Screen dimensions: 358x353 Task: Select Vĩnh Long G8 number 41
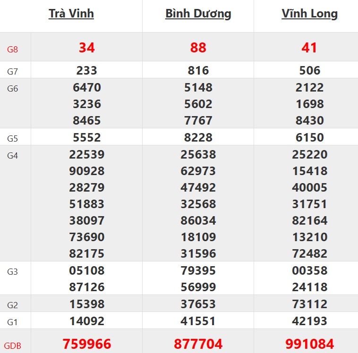point(309,48)
